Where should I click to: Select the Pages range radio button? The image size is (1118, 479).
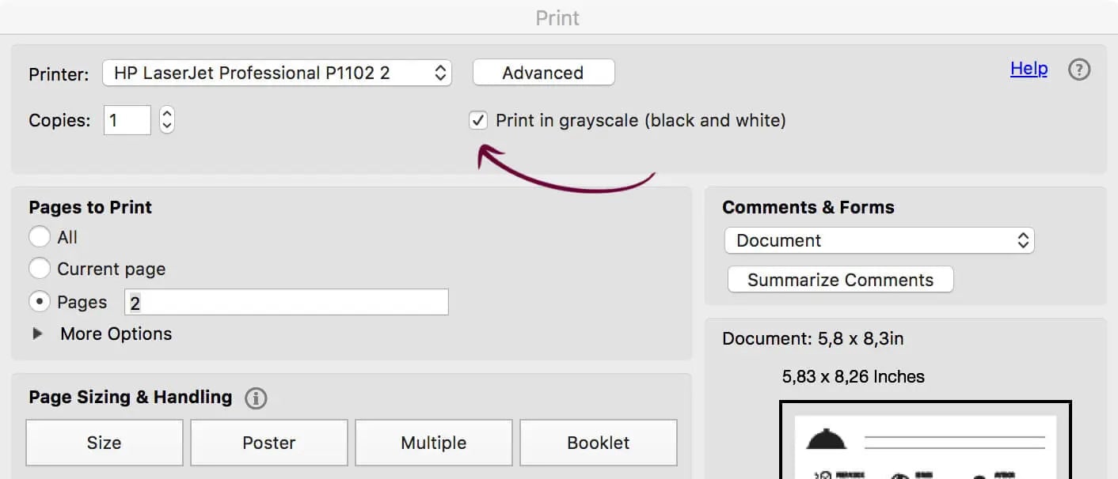point(40,302)
